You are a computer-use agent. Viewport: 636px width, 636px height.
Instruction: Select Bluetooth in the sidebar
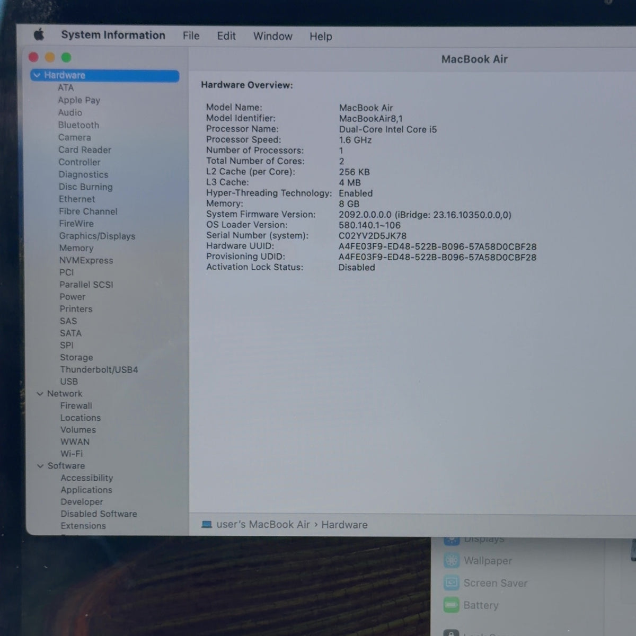tap(78, 125)
